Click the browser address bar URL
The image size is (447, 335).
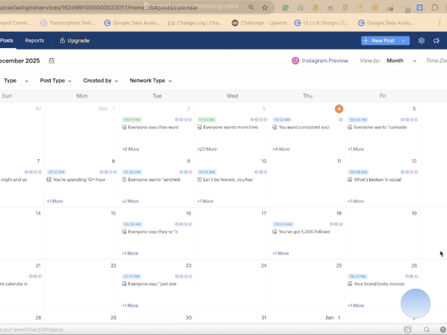tap(99, 8)
